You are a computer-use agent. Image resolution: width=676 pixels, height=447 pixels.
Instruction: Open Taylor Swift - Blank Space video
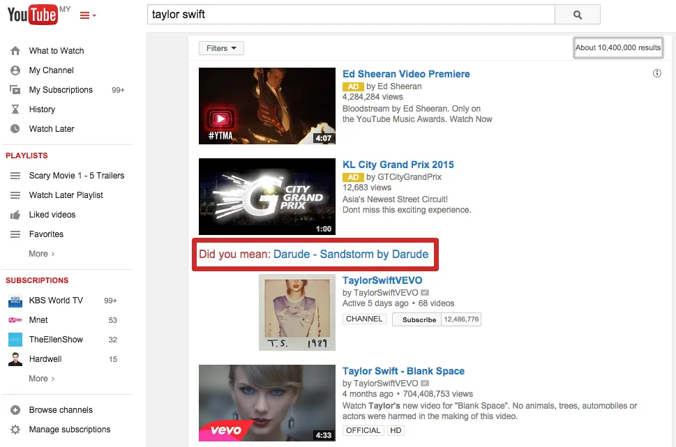click(x=403, y=370)
